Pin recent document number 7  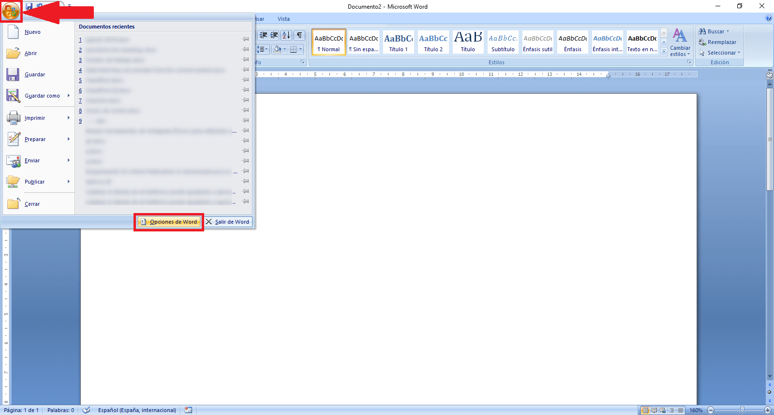coord(246,100)
